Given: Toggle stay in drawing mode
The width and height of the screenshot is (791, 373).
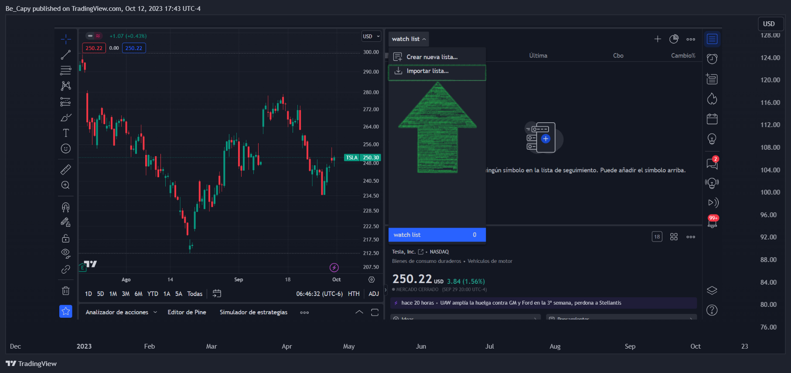Looking at the screenshot, I should coord(66,222).
